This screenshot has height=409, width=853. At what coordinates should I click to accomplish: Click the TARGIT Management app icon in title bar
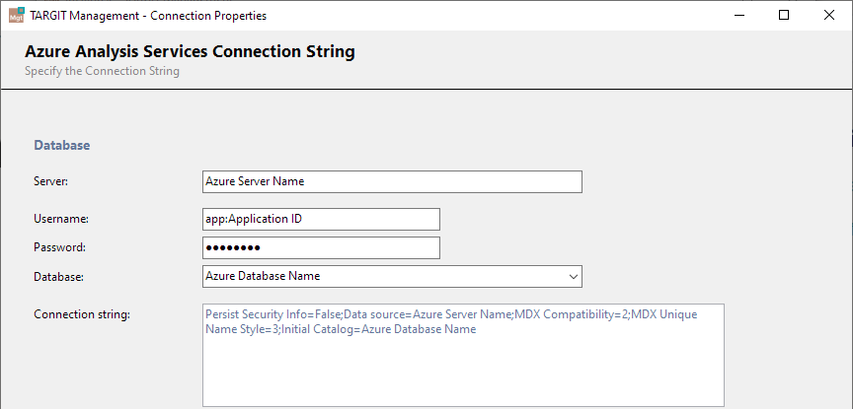coord(17,15)
